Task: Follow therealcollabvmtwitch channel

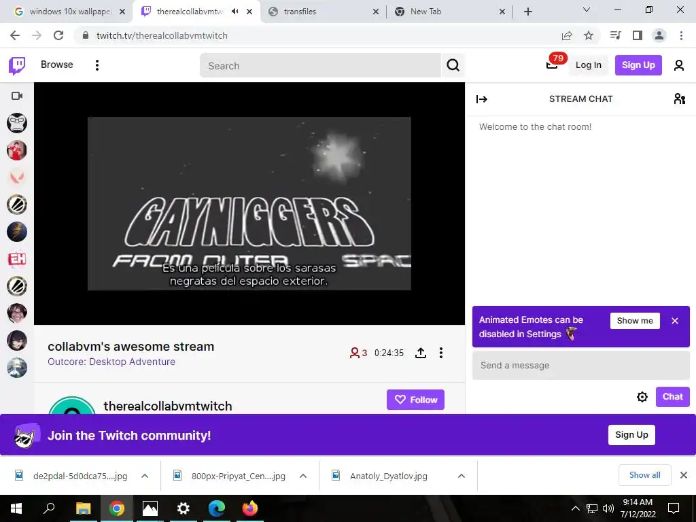Action: click(x=415, y=400)
